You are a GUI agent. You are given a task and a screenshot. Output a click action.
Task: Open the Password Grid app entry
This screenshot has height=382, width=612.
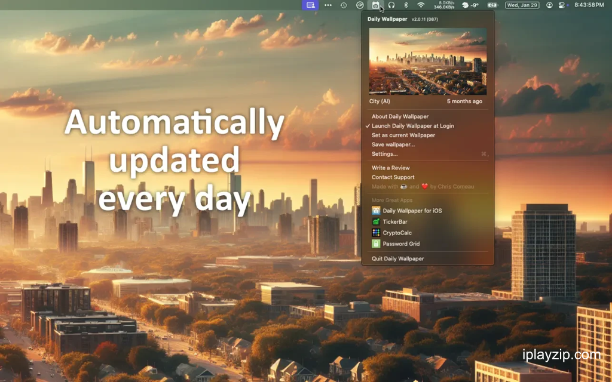point(428,244)
